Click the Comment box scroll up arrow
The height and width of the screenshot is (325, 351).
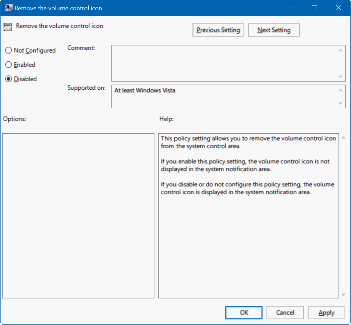click(x=341, y=51)
